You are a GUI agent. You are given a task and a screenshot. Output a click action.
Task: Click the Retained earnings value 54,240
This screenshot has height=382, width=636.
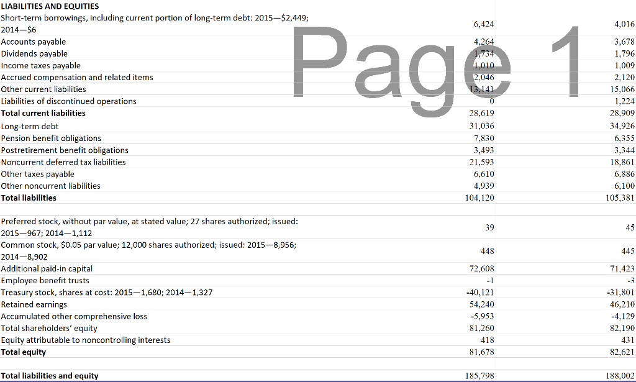[481, 304]
